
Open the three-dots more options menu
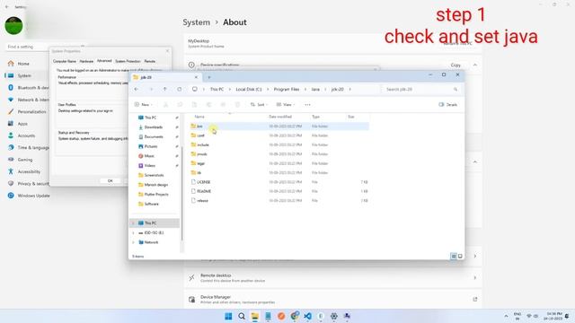point(307,105)
